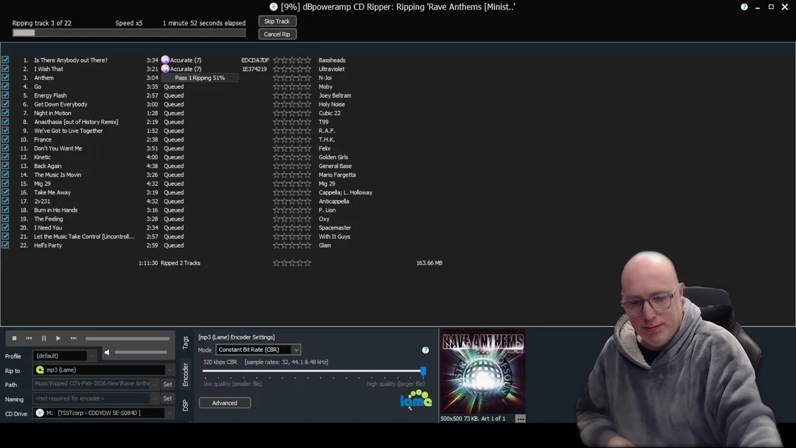Toggle checkbox for Back Again
The height and width of the screenshot is (448, 796).
click(x=6, y=166)
